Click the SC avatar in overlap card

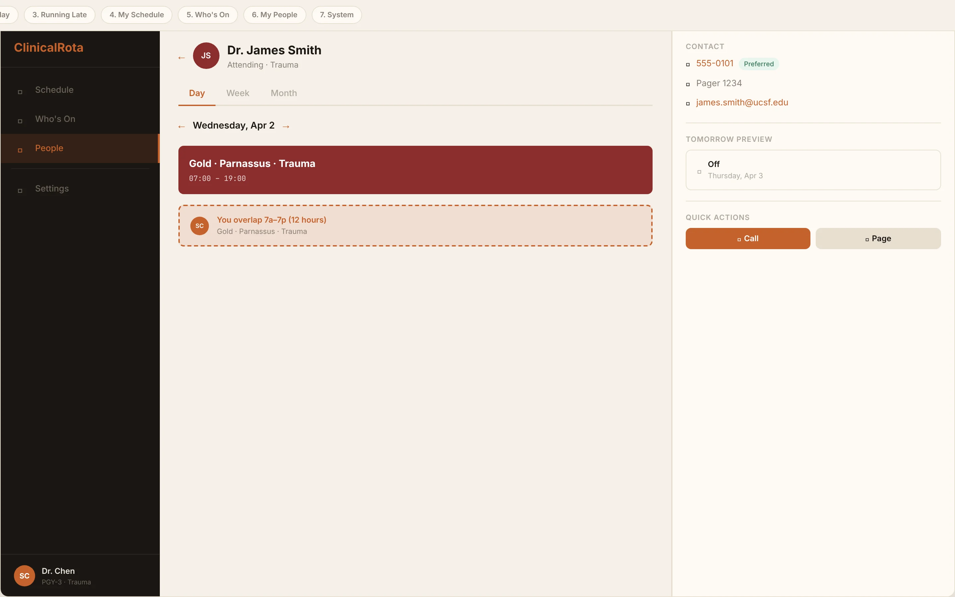(200, 226)
